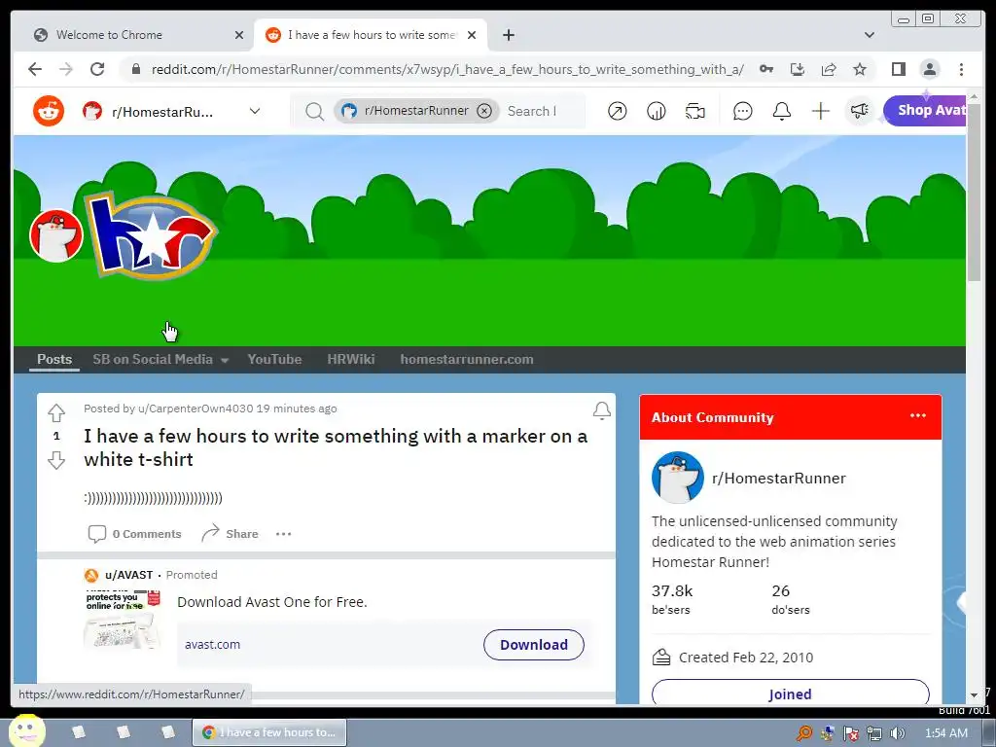Screen dimensions: 996x747
Task: Click the Chrome taskbar window button
Action: (x=269, y=732)
